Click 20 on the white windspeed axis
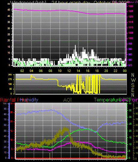 tap(9, 40)
